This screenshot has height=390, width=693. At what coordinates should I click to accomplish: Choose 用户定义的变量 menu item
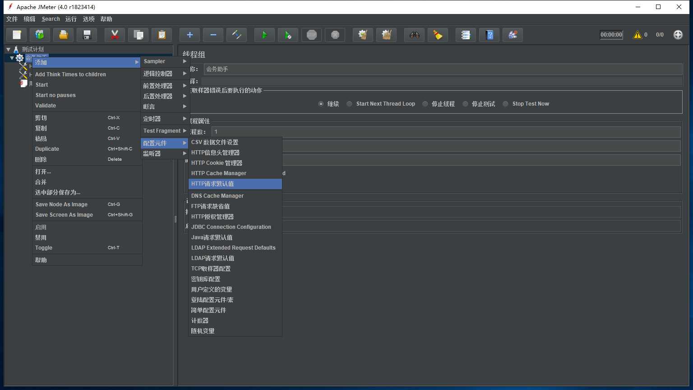[235, 289]
